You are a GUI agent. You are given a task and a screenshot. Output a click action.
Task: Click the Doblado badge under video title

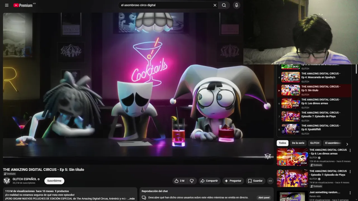pos(10,174)
